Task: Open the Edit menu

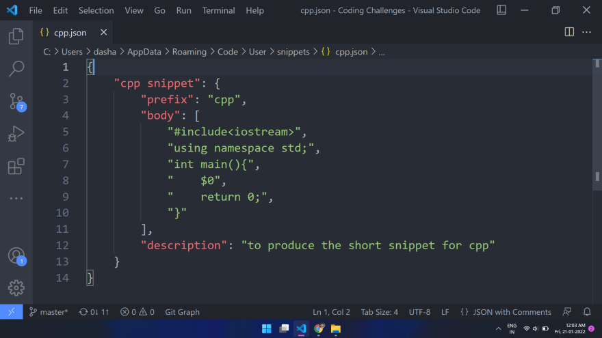Action: point(60,10)
